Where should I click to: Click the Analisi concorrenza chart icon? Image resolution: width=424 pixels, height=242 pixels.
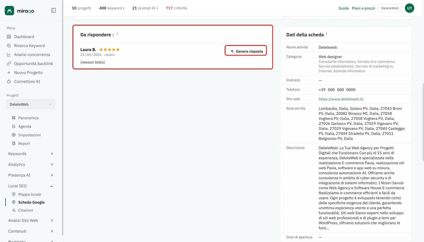coord(9,55)
